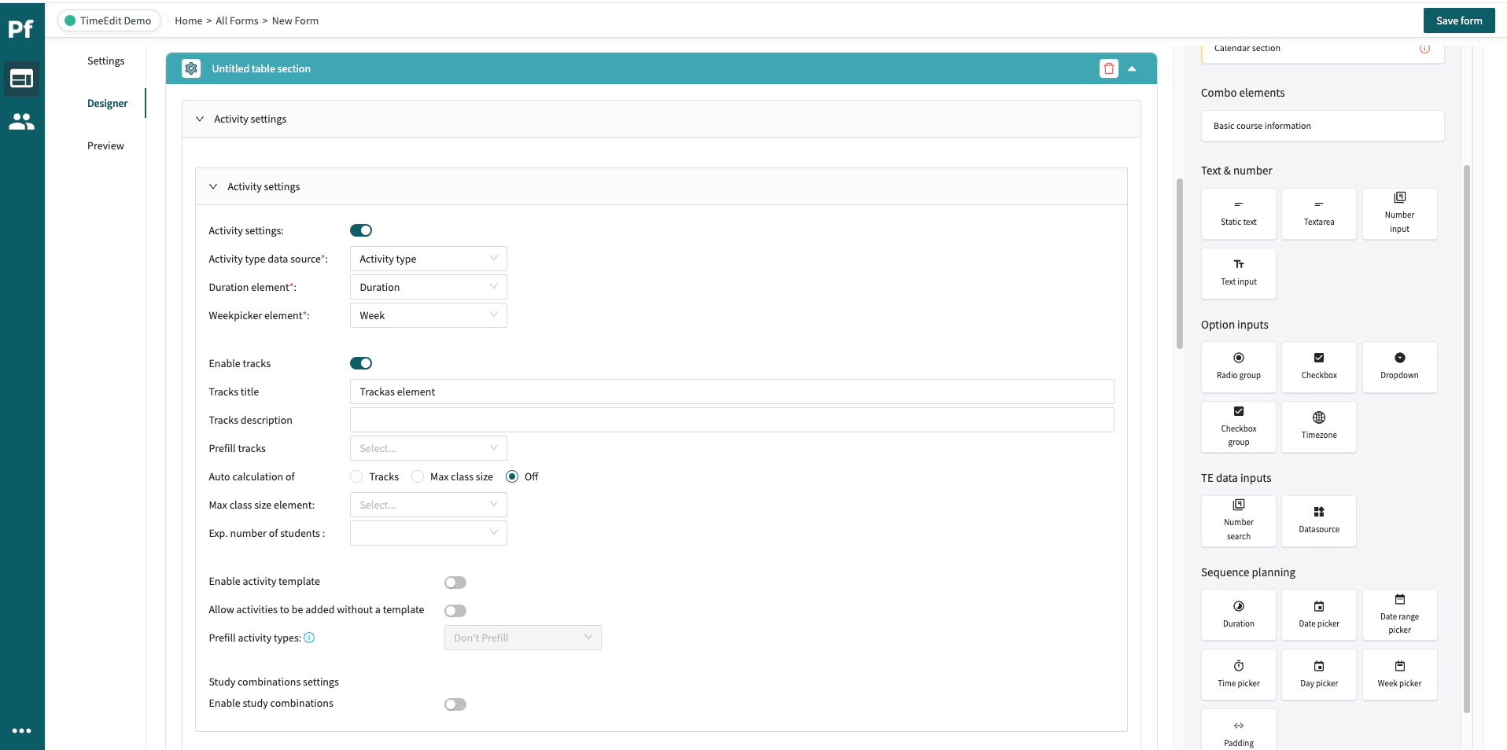This screenshot has height=750, width=1507.
Task: Open the table section gear settings icon
Action: click(191, 68)
